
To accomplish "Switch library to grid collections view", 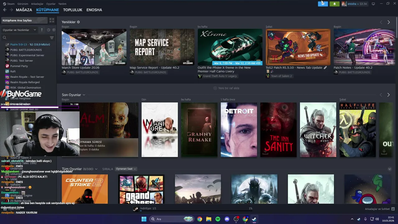I will pos(52,20).
